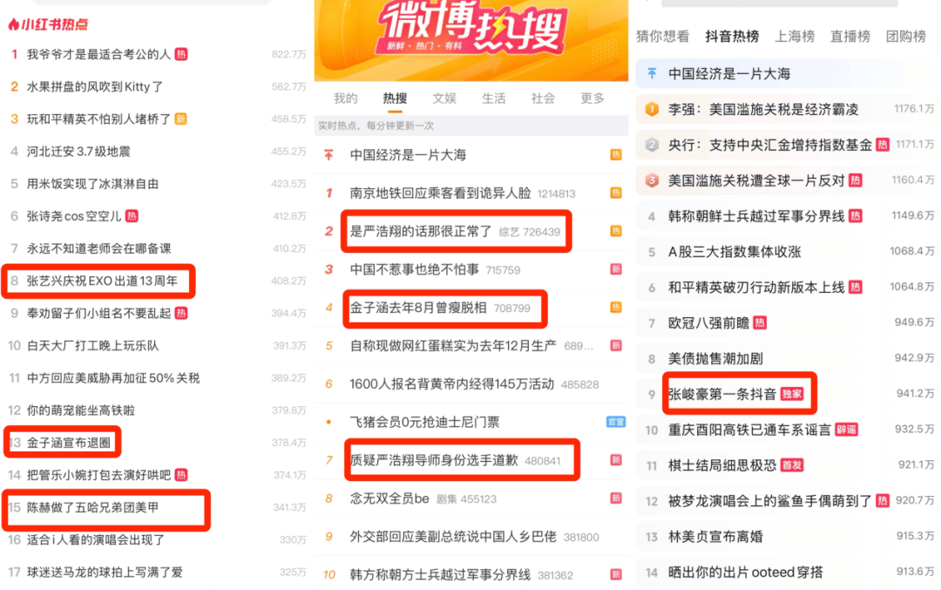The image size is (941, 590).
Task: Click the 首发 tag beside 棋士结局细思极恐
Action: [791, 465]
